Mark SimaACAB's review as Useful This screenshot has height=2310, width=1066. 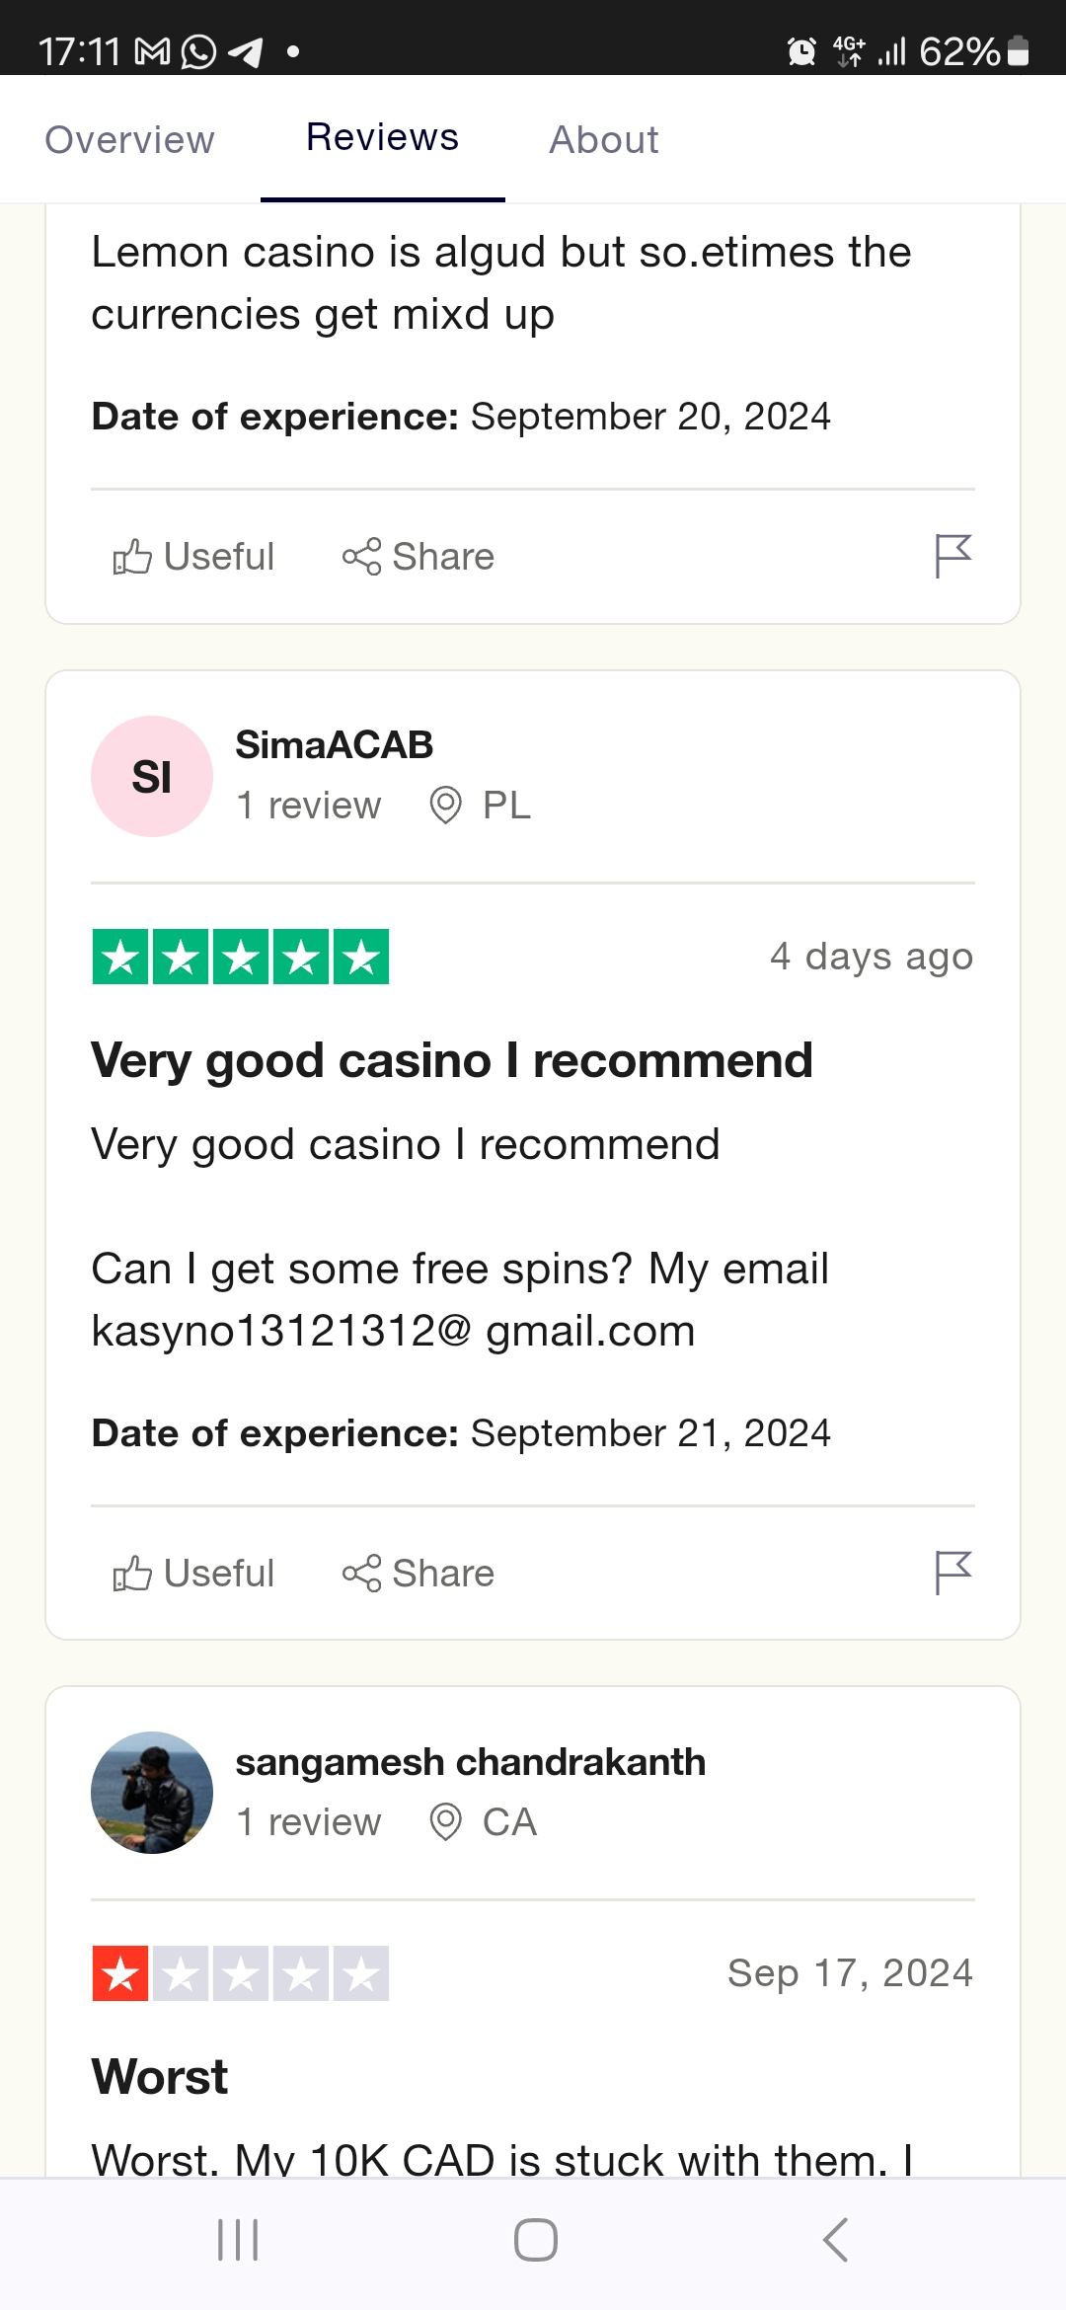[x=194, y=1574]
